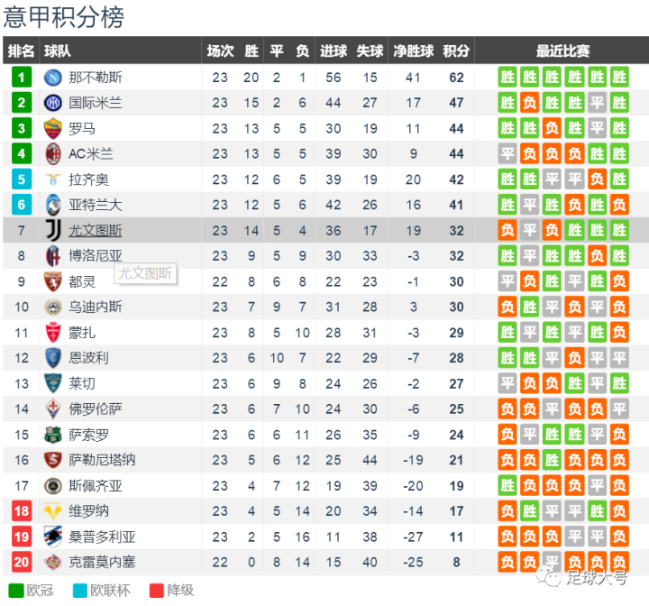Screen dimensions: 649x606
Task: Open the 尤文图斯 team link
Action: pyautogui.click(x=96, y=231)
